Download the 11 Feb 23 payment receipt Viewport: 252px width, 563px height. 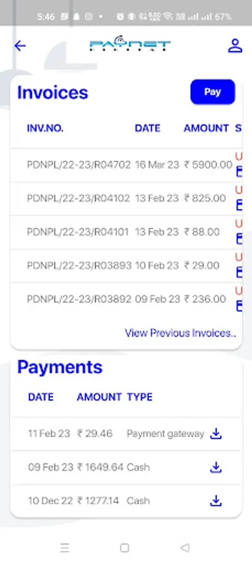(215, 434)
